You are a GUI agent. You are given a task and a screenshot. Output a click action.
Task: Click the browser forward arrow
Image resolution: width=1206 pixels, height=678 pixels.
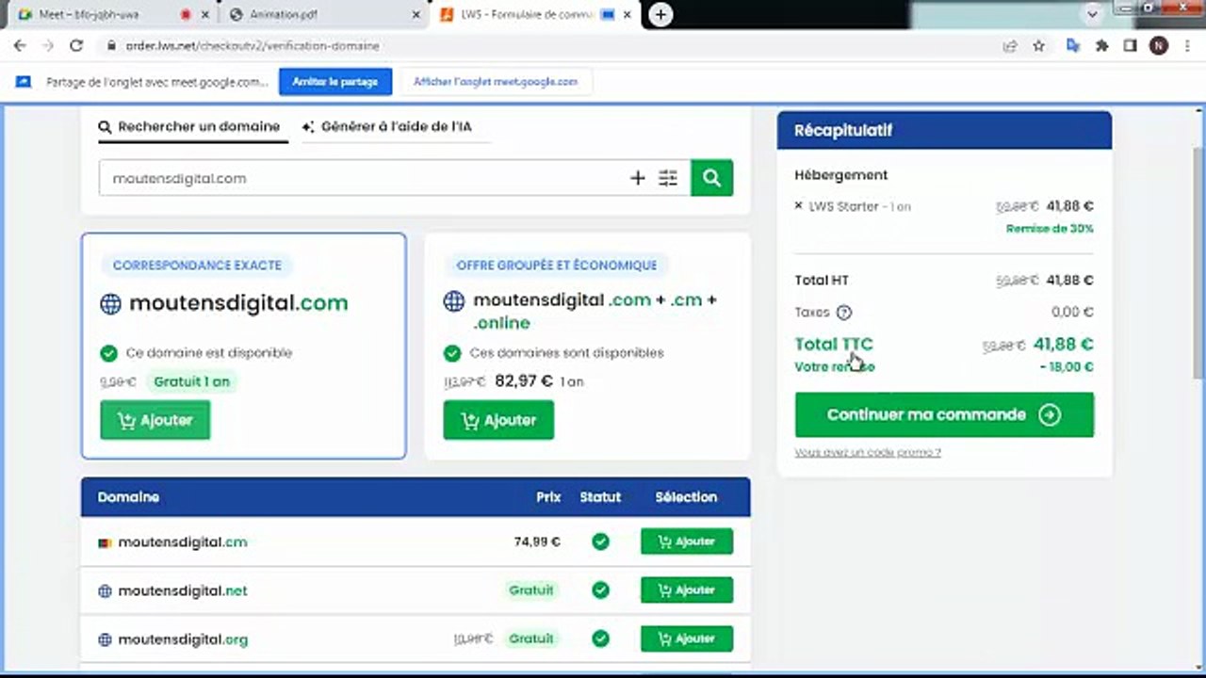(x=48, y=45)
